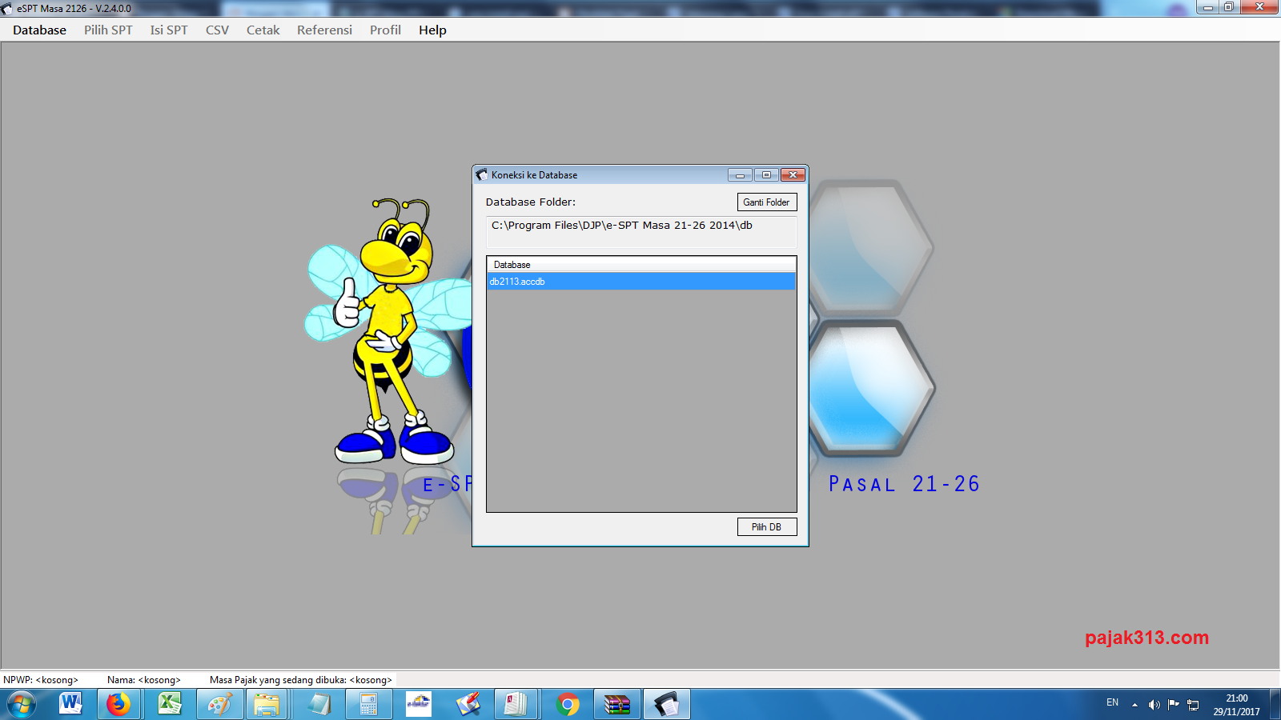Open Paint from the taskbar

click(x=219, y=705)
